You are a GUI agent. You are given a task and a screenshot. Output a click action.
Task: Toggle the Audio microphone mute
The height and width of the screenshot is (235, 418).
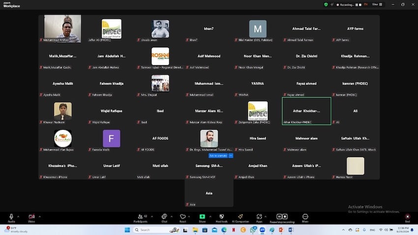pos(11,217)
